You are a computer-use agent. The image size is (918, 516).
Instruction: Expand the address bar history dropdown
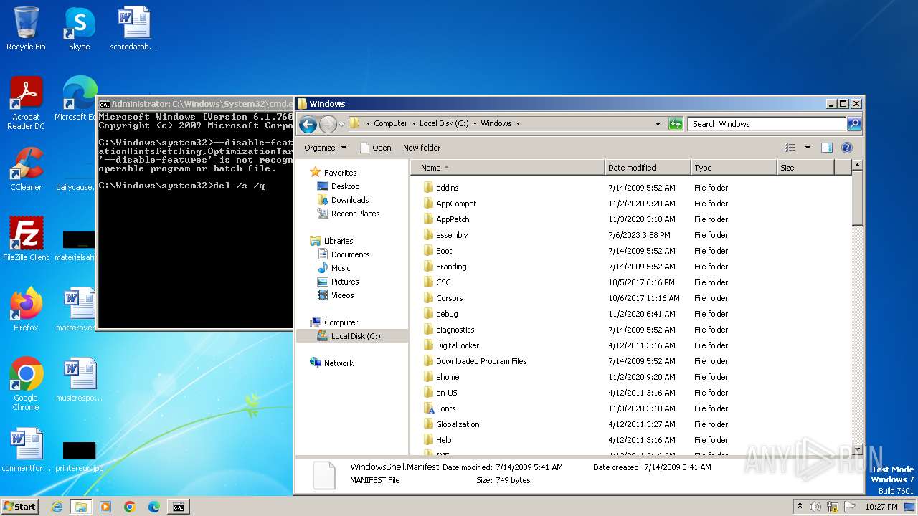tap(658, 124)
